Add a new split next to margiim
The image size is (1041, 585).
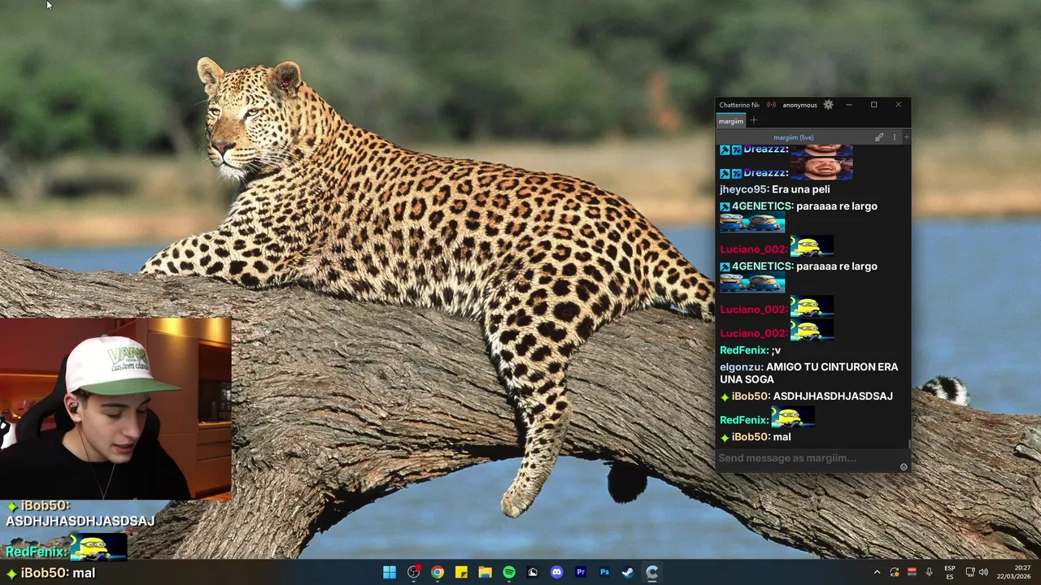906,137
